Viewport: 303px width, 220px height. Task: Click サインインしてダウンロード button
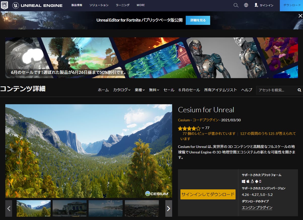(208, 194)
